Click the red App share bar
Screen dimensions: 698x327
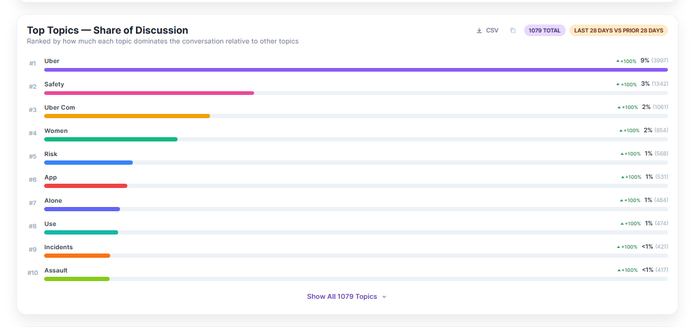click(x=86, y=186)
